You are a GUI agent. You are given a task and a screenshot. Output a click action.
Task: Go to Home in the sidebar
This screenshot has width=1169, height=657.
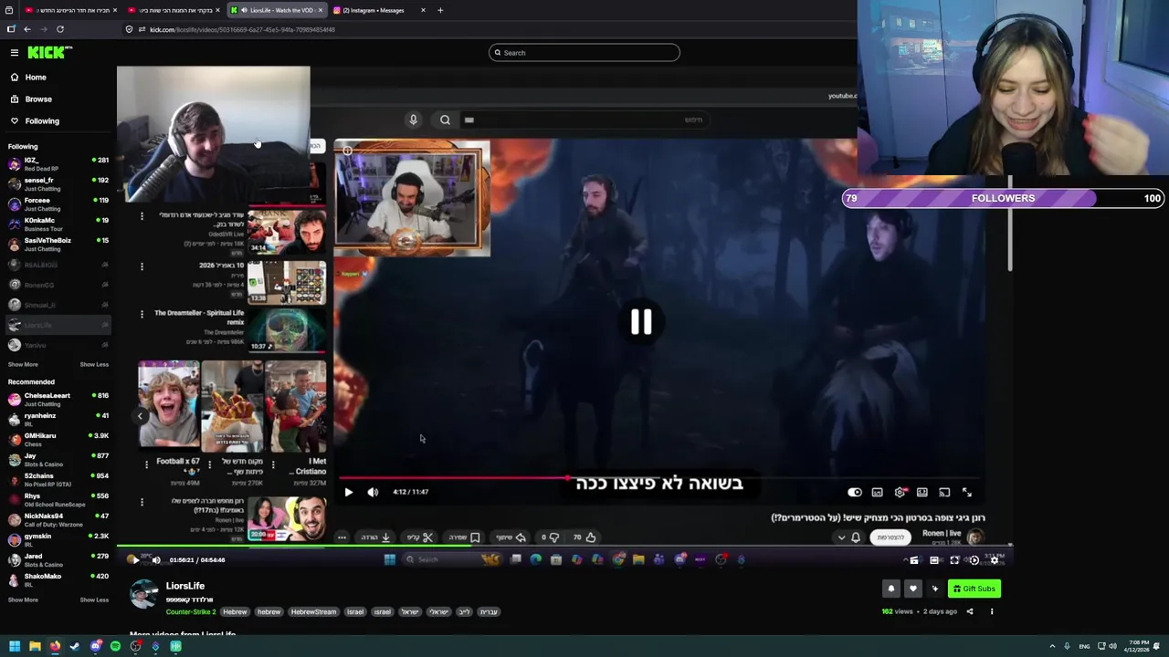pos(35,78)
